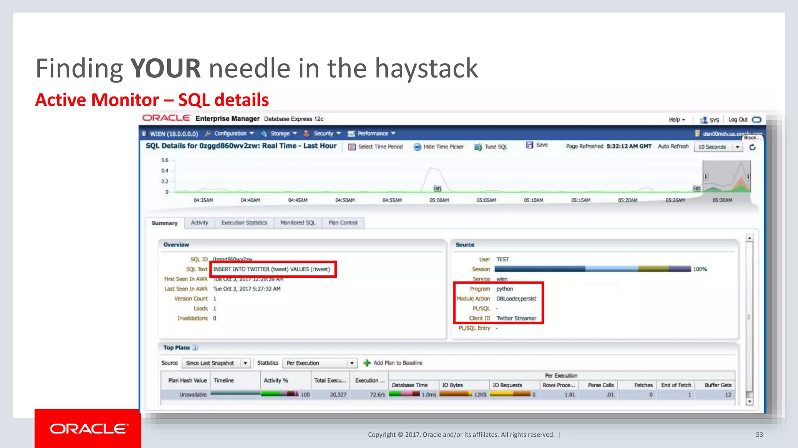
Task: Click the refresh page icon
Action: pyautogui.click(x=752, y=147)
